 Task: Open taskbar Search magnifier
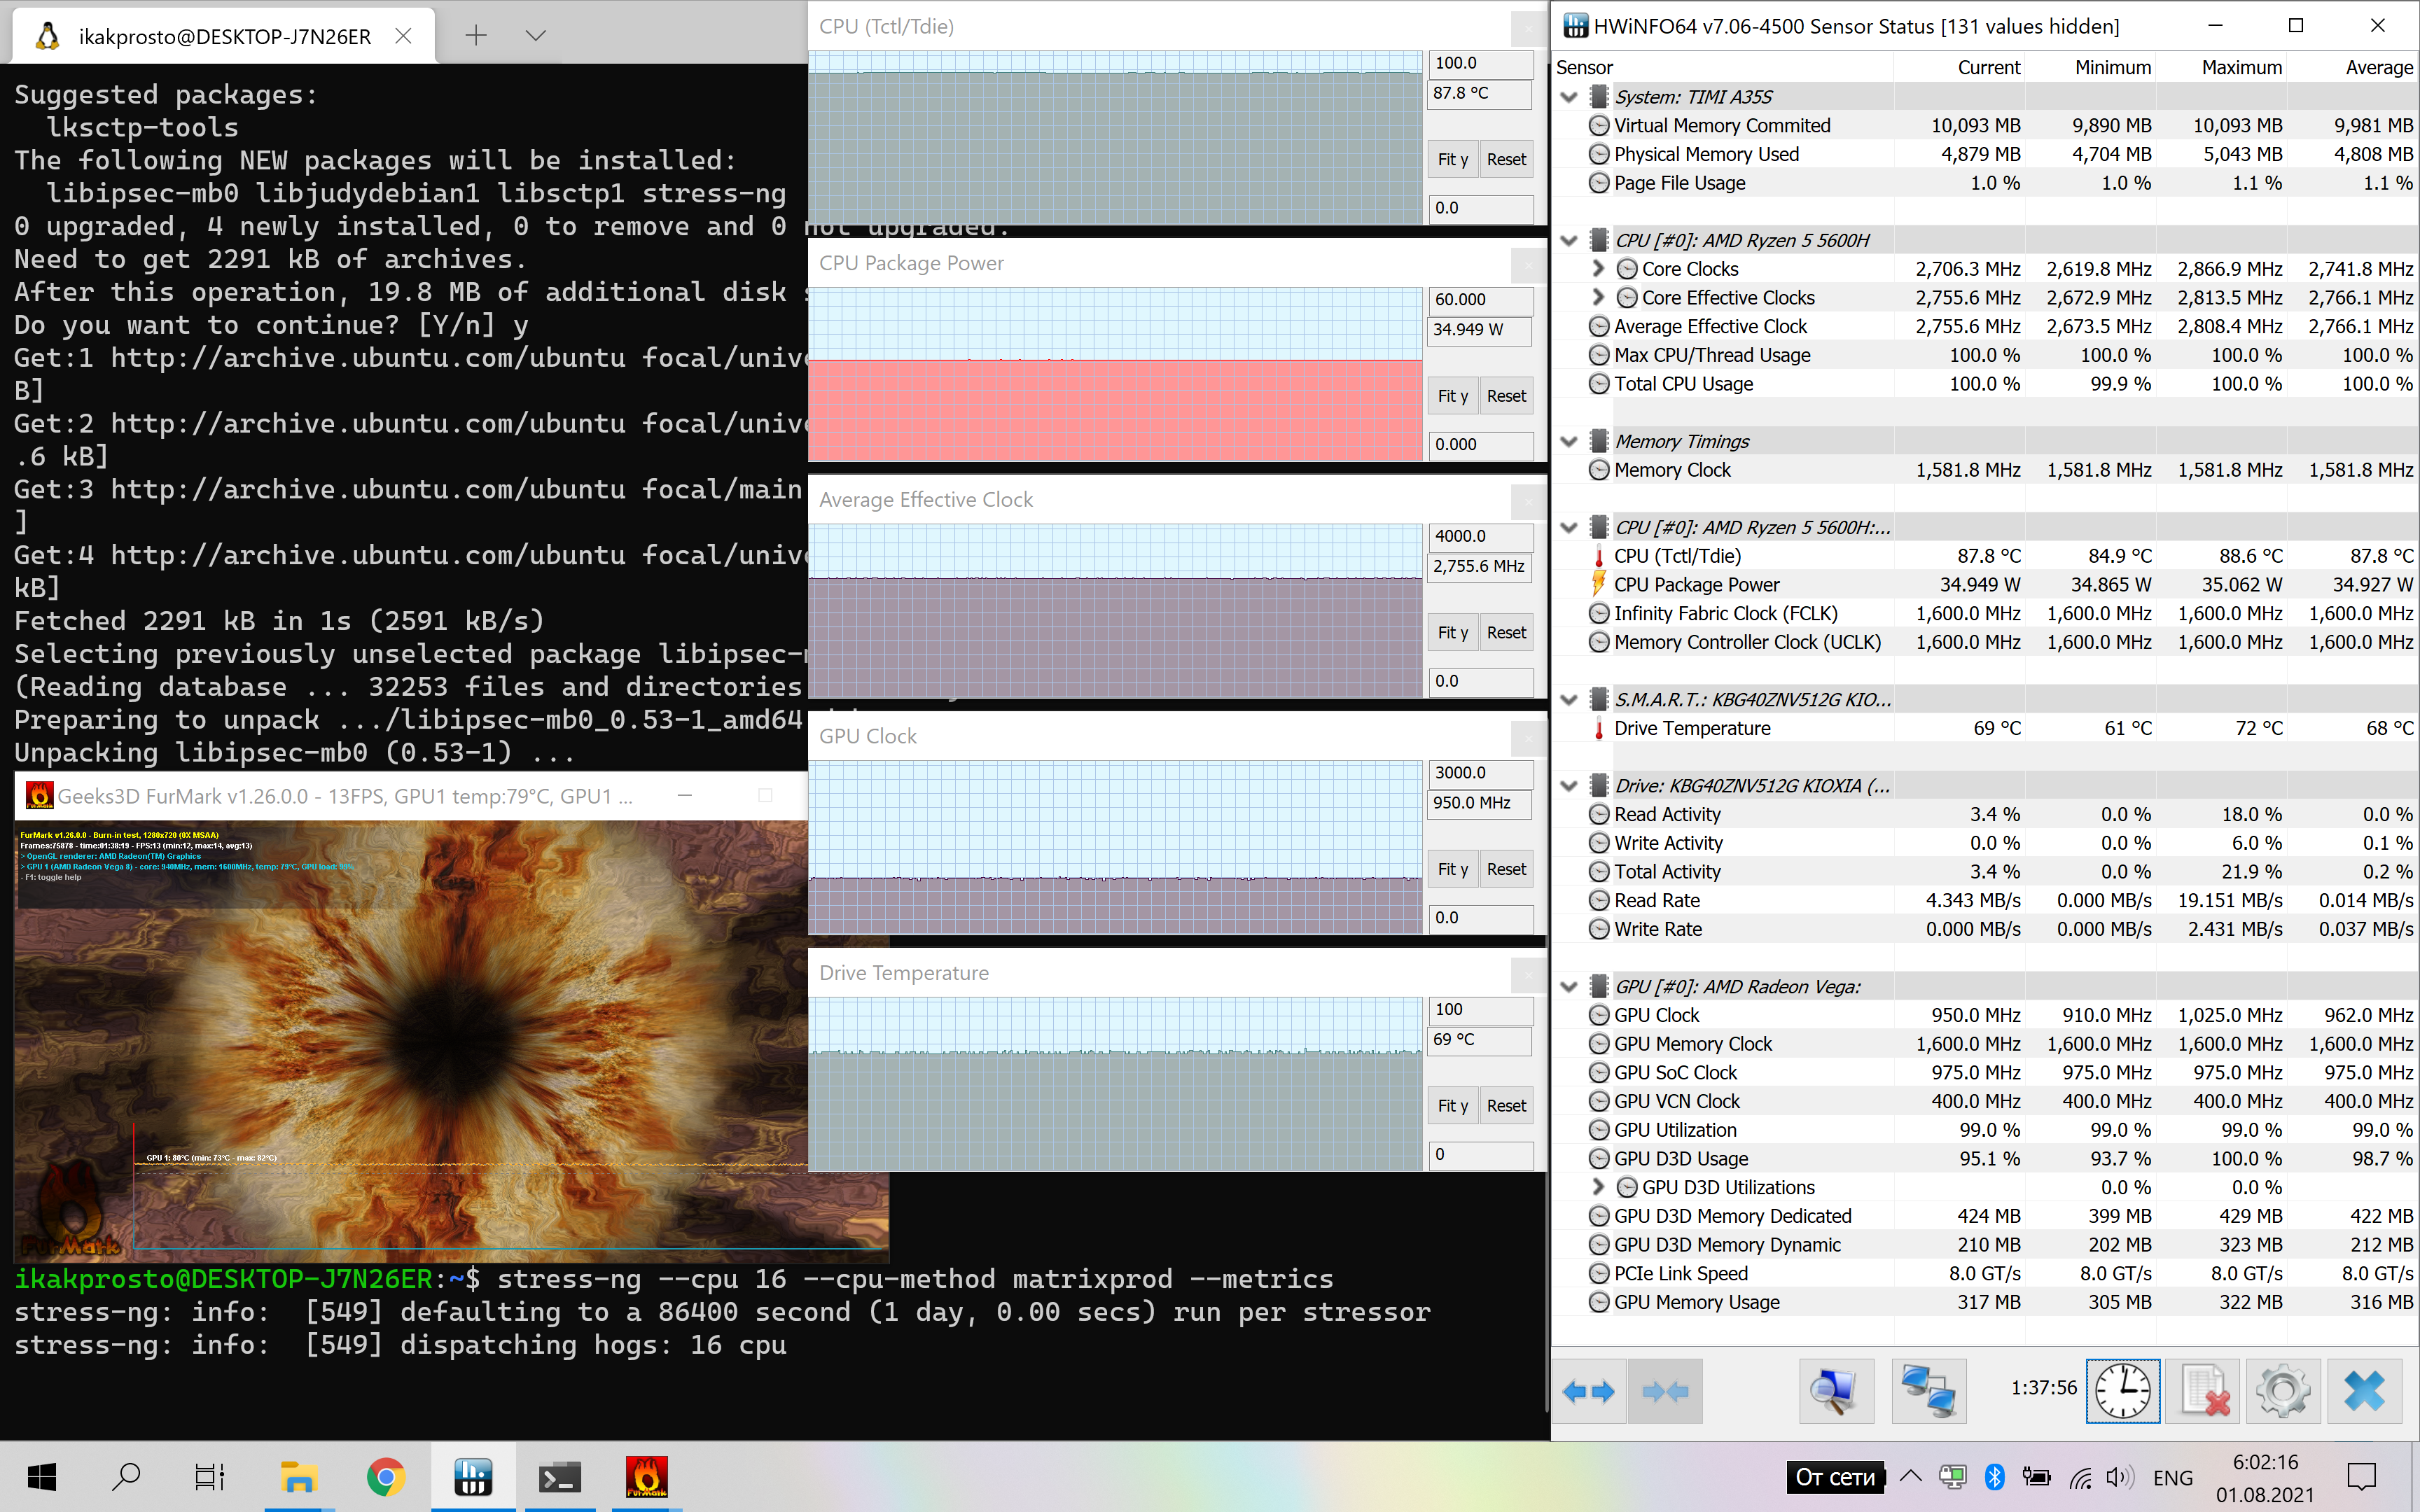pyautogui.click(x=126, y=1477)
